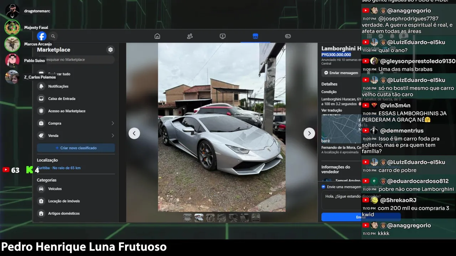Click the Locação de imóveis house icon
The width and height of the screenshot is (456, 256).
click(x=41, y=201)
